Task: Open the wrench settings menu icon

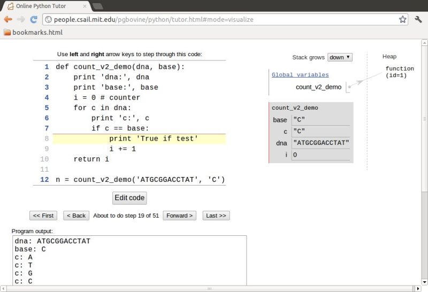Action: pyautogui.click(x=418, y=19)
